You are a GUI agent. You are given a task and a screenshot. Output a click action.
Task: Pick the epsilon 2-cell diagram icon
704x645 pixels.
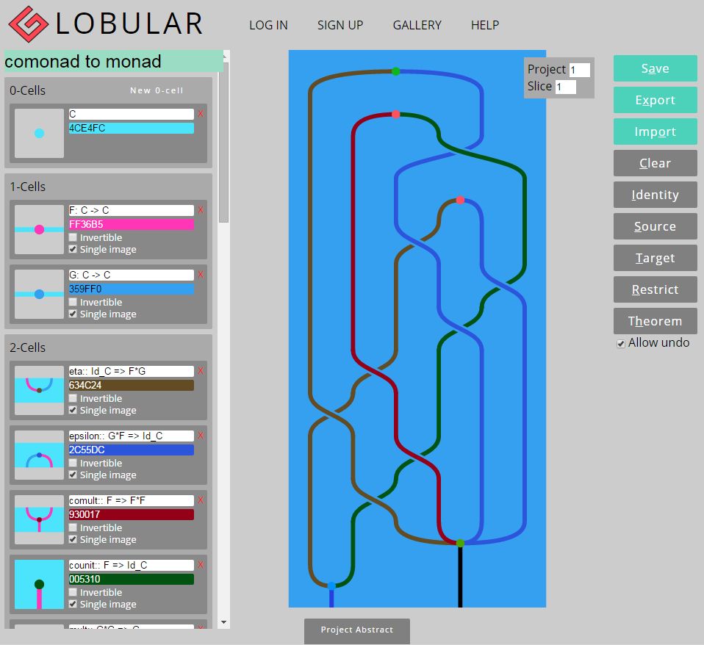39,455
